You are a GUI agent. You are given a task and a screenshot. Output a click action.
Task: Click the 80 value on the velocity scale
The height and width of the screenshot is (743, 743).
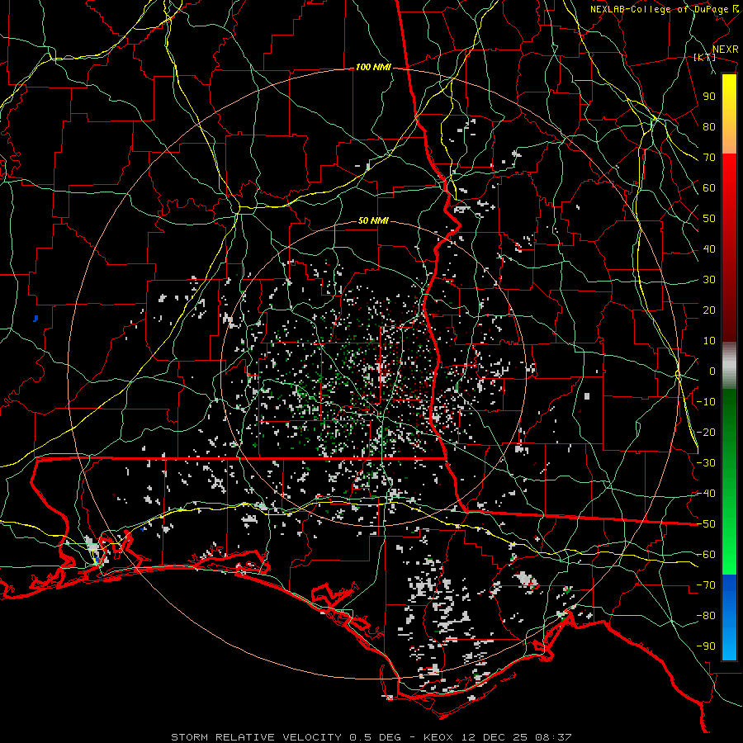(709, 126)
